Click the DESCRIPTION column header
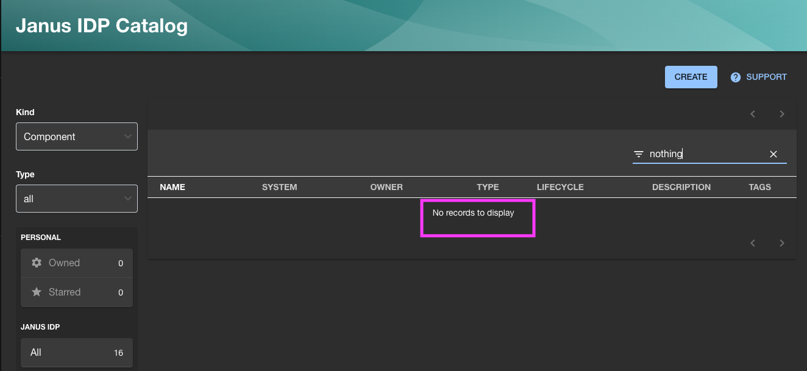The height and width of the screenshot is (371, 807). coord(681,187)
